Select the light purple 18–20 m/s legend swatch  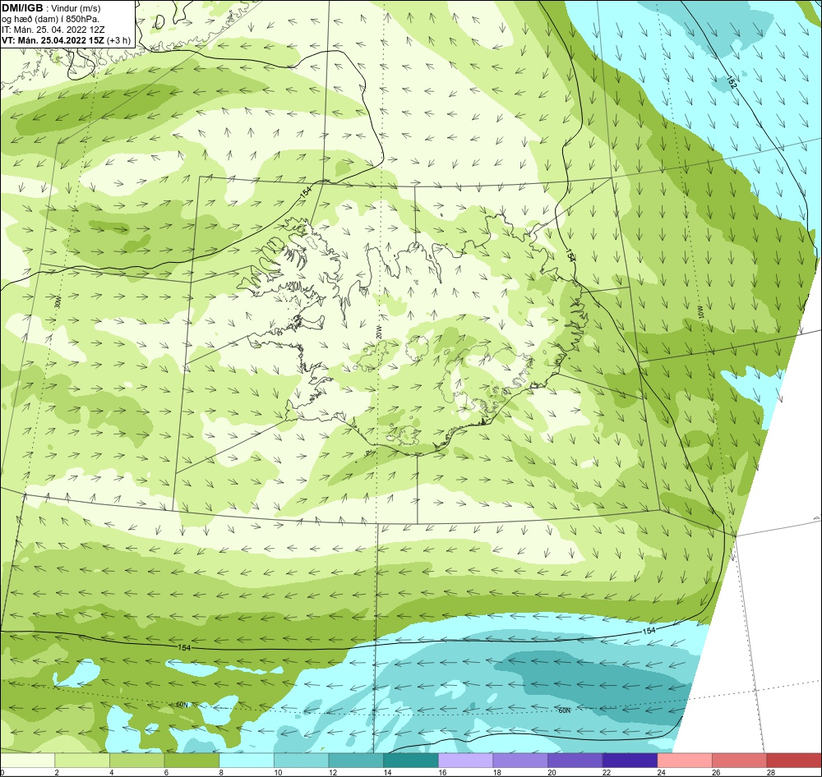click(520, 761)
